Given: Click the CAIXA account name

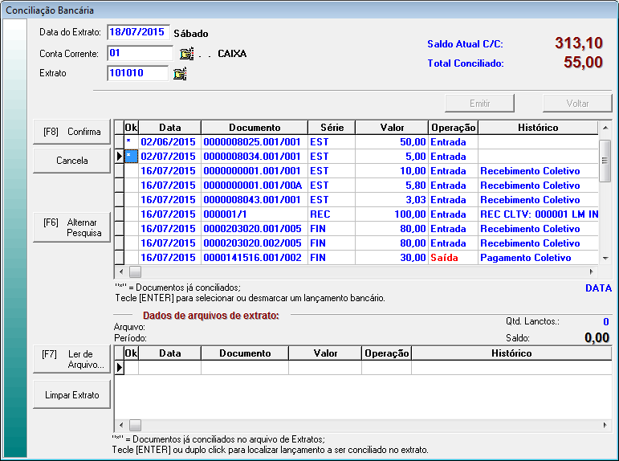Looking at the screenshot, I should pyautogui.click(x=232, y=53).
